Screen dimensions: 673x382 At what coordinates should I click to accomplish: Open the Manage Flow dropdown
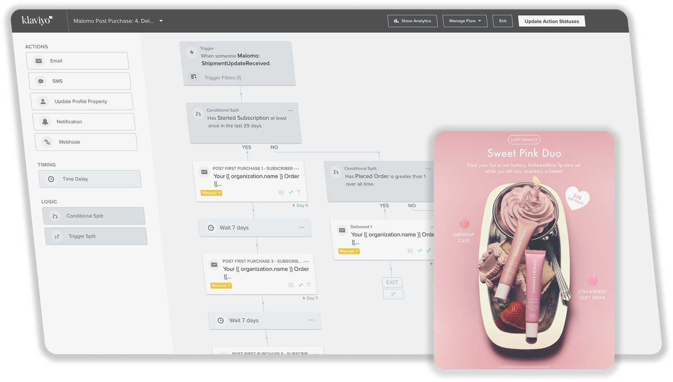point(465,21)
